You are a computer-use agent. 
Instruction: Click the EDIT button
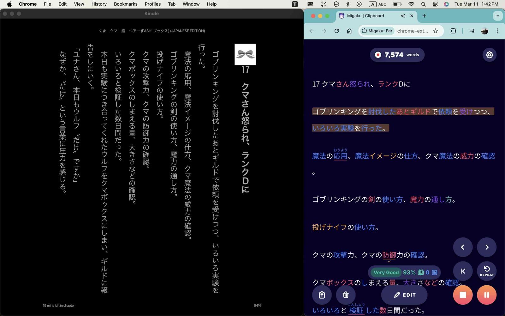[x=405, y=295]
